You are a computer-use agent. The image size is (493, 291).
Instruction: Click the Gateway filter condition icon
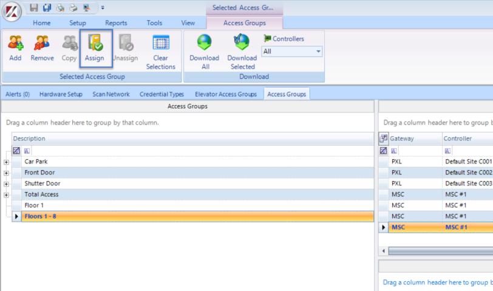[394, 151]
